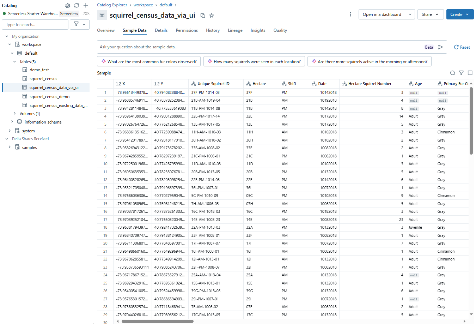Image resolution: width=476 pixels, height=324 pixels.
Task: Open search within the Sample data grid
Action: pyautogui.click(x=452, y=73)
